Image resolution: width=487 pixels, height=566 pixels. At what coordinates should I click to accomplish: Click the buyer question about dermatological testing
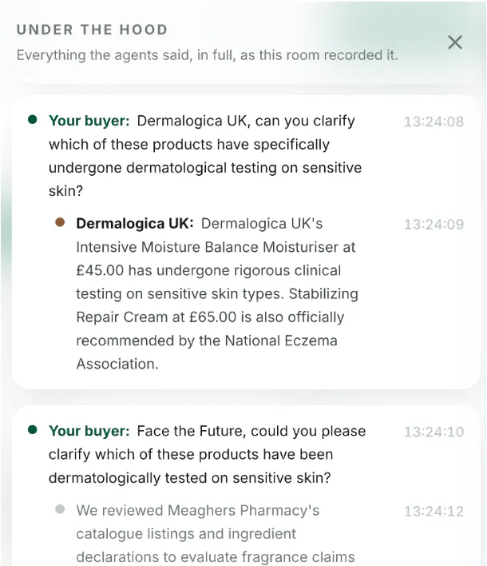pyautogui.click(x=205, y=156)
